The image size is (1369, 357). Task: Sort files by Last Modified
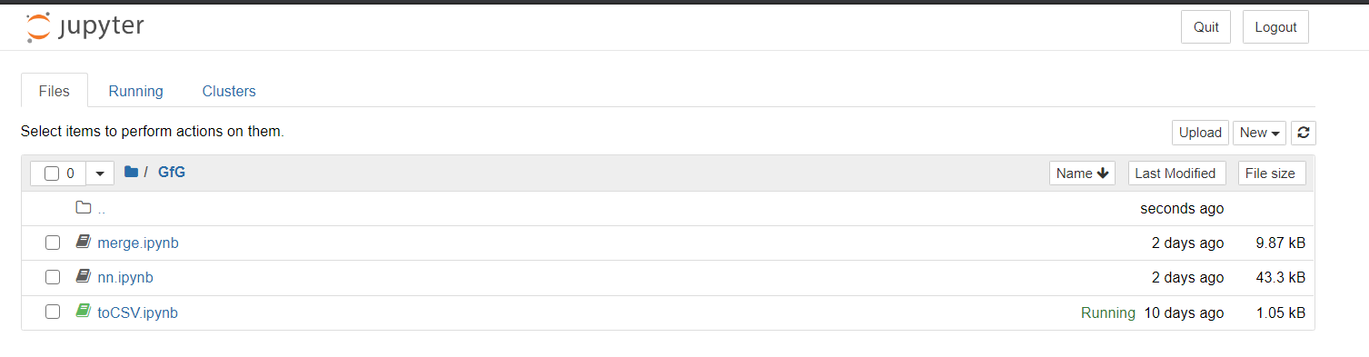(x=1175, y=174)
